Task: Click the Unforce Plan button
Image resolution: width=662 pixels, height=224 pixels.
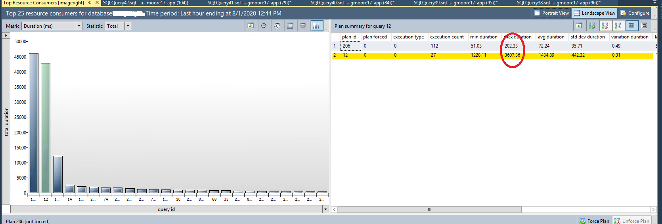Action: tap(632, 221)
